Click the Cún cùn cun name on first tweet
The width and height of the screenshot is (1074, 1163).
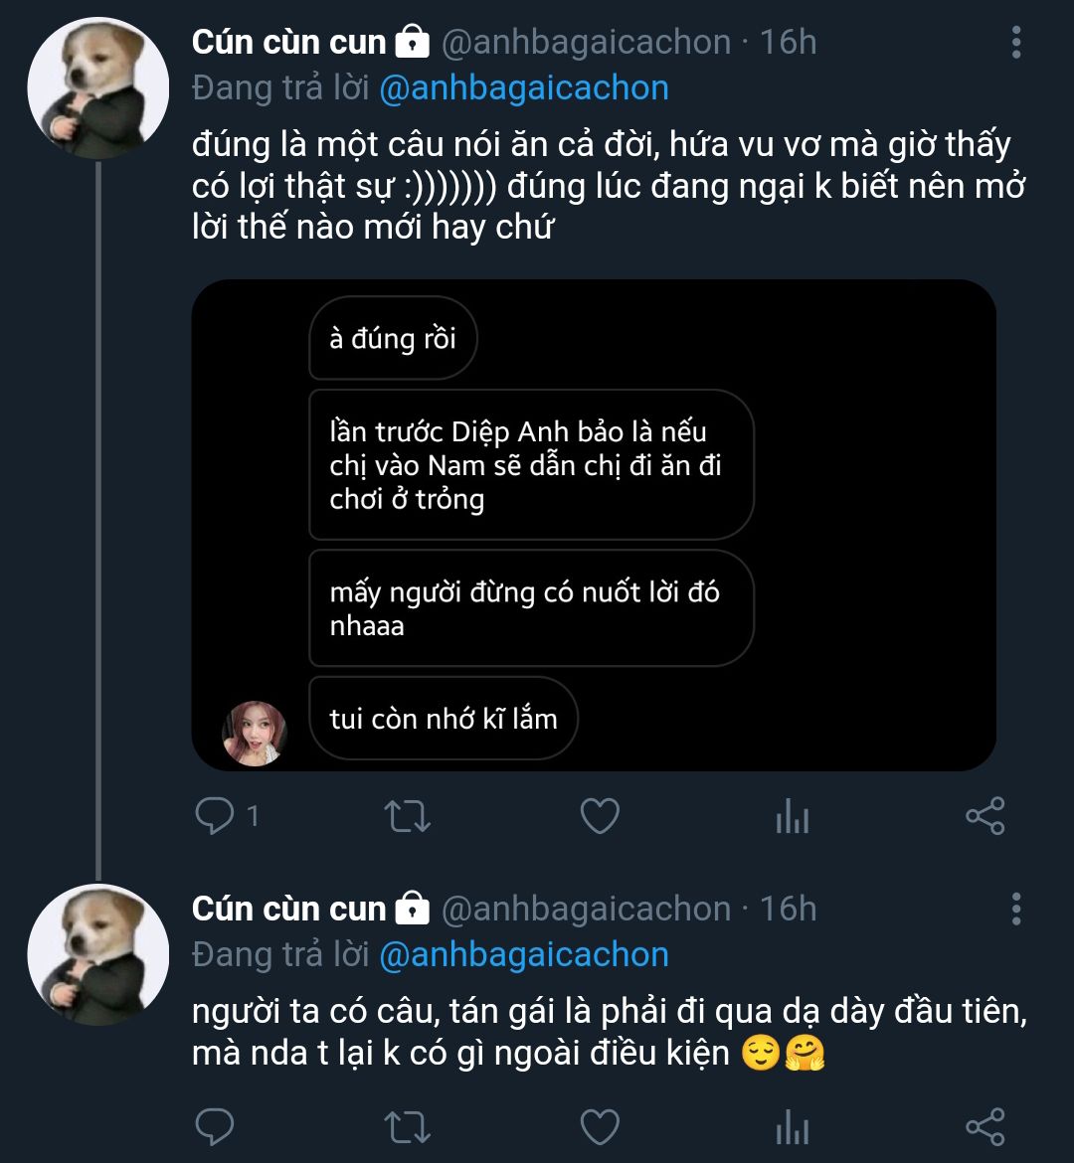click(x=288, y=43)
